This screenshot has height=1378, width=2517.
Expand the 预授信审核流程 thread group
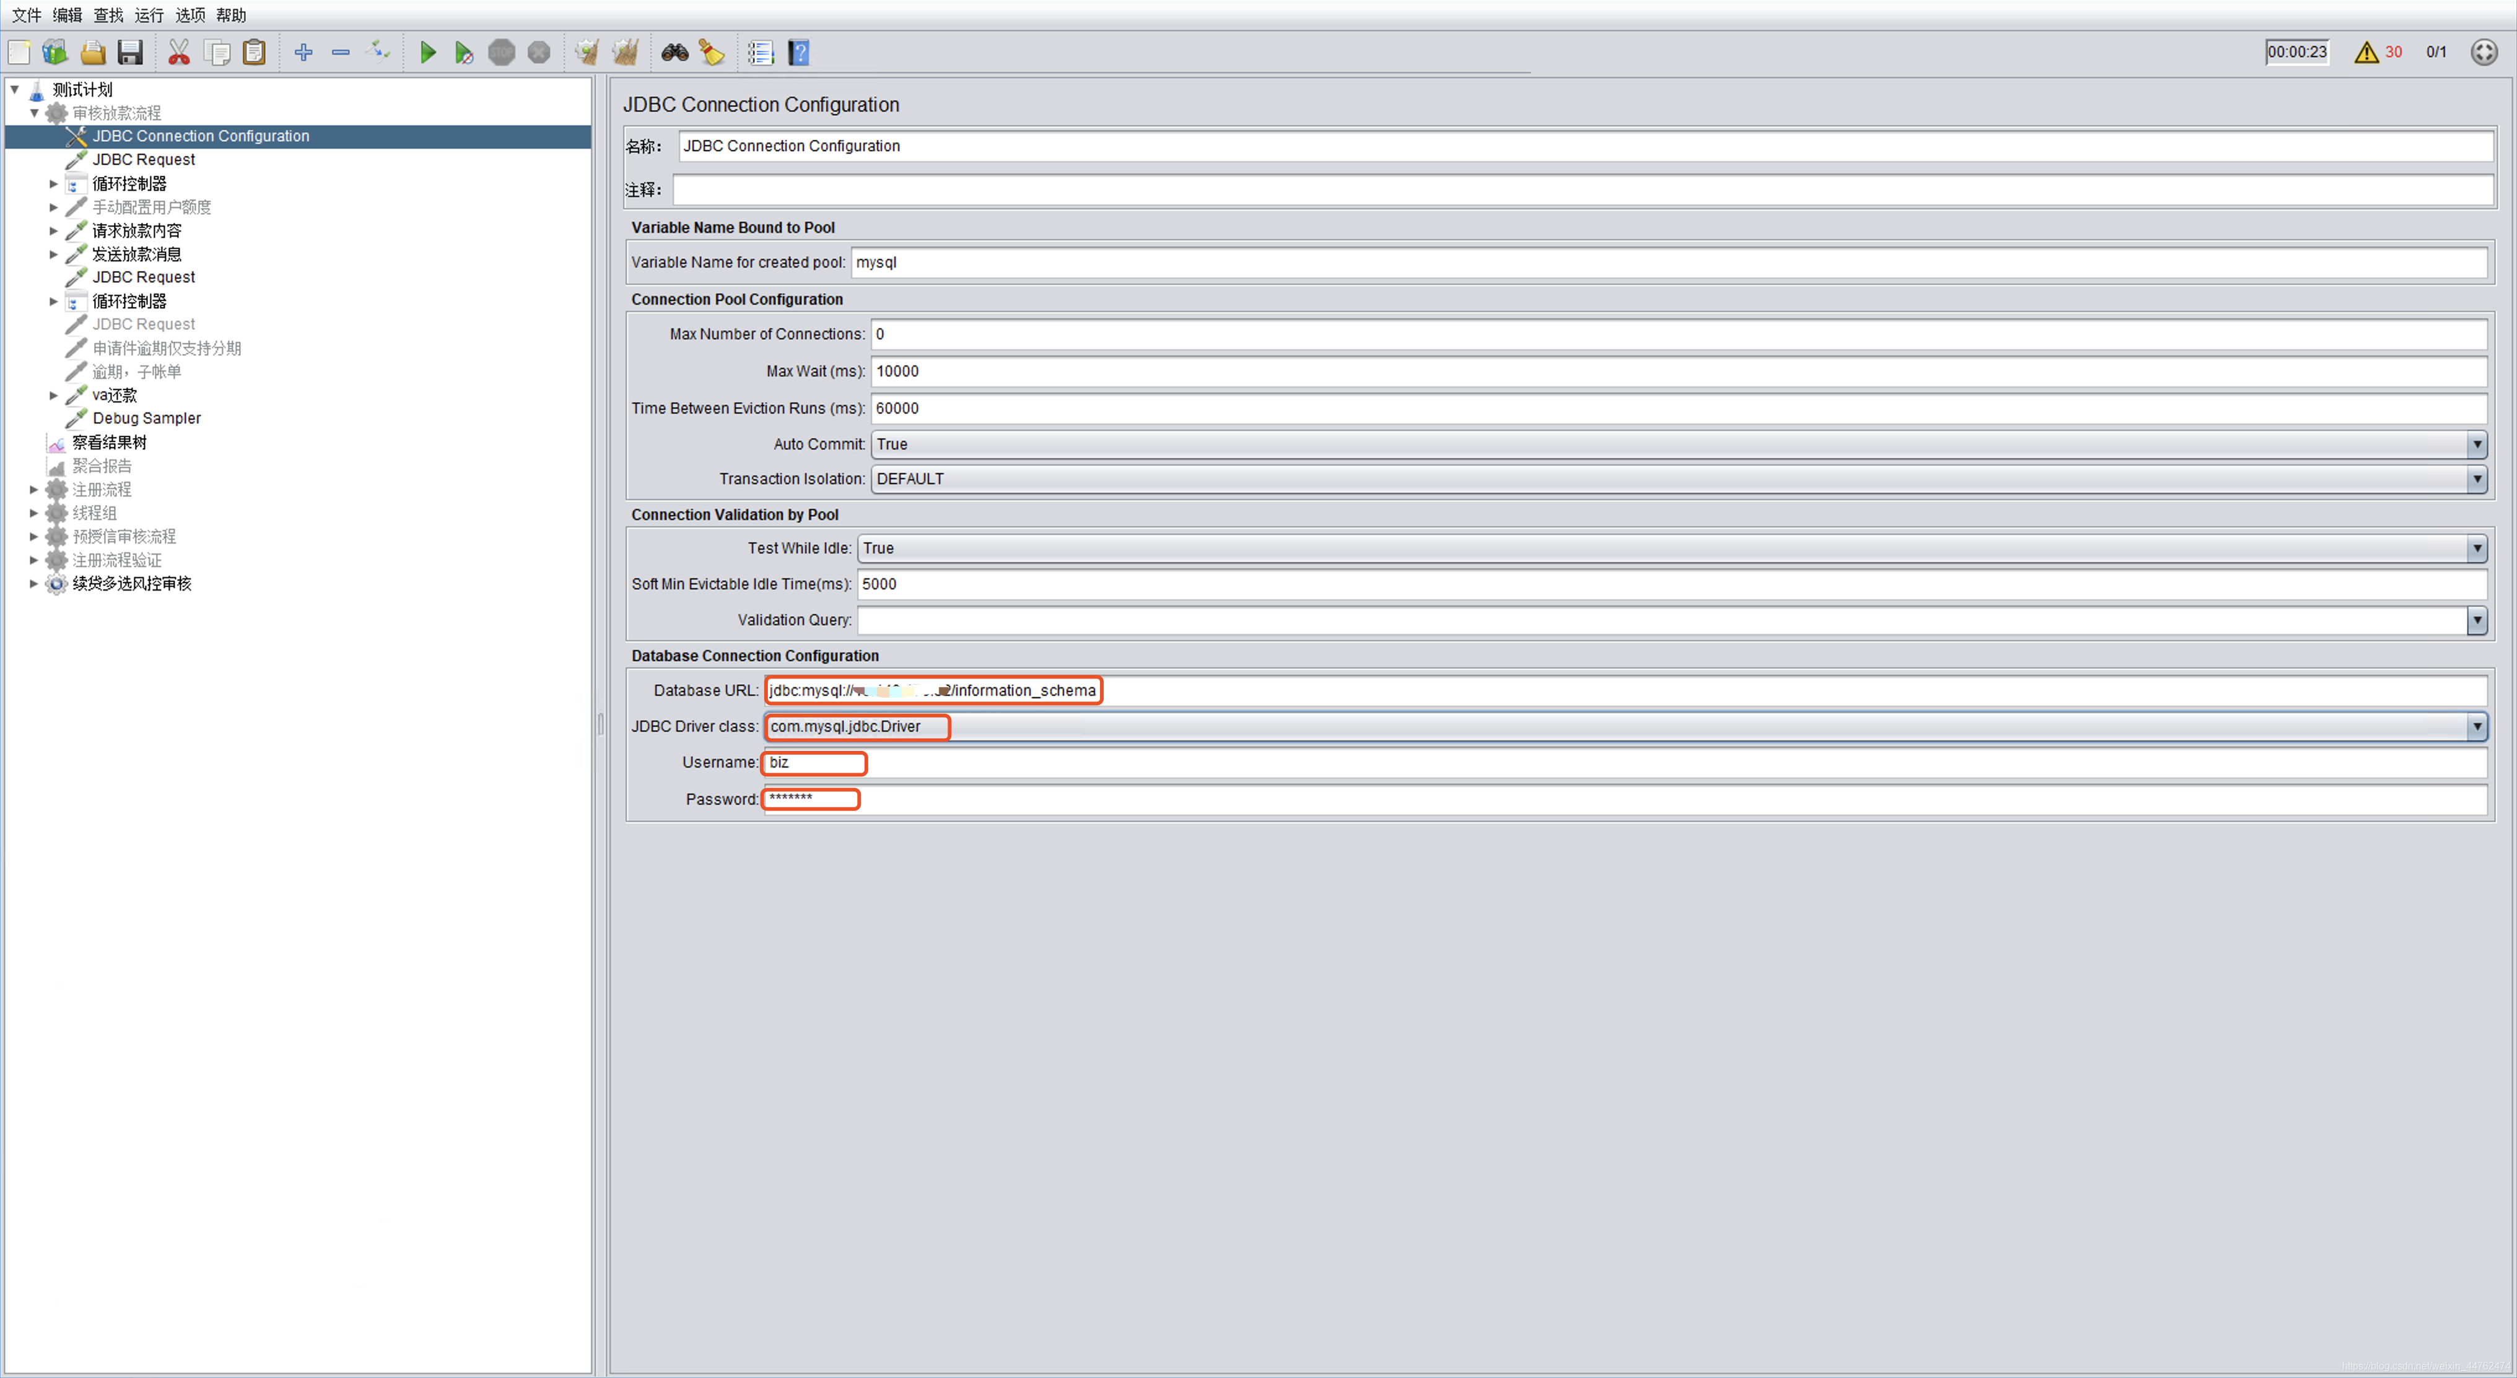(34, 536)
